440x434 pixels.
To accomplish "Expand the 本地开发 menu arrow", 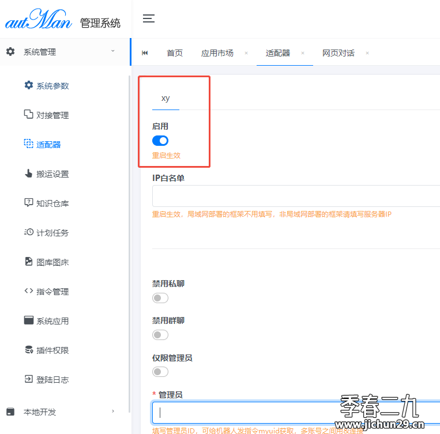I will 113,412.
